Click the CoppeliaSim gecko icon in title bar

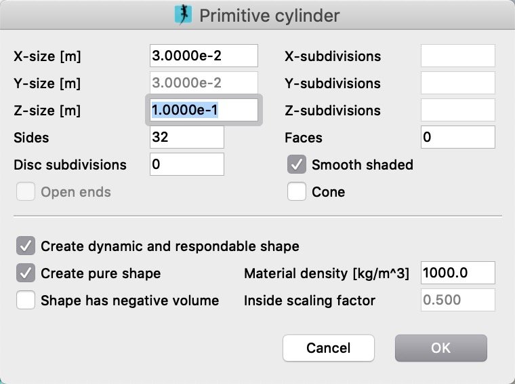[x=183, y=15]
